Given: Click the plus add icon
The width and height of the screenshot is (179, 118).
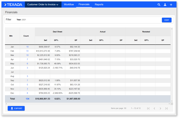Looking at the screenshot, I should [171, 5].
